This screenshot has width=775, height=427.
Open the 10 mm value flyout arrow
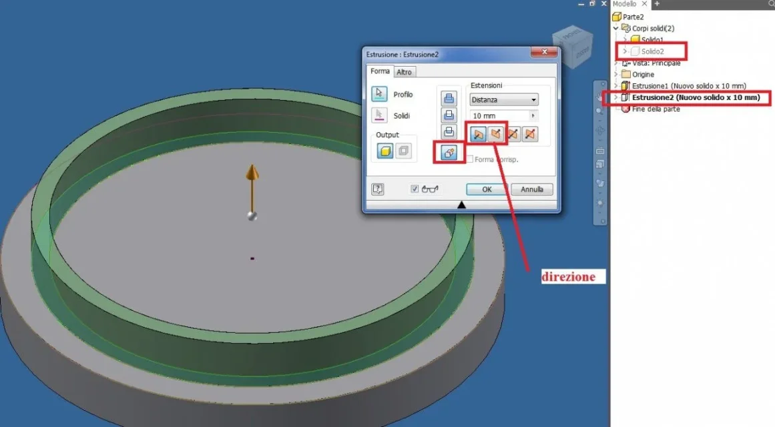tap(533, 115)
